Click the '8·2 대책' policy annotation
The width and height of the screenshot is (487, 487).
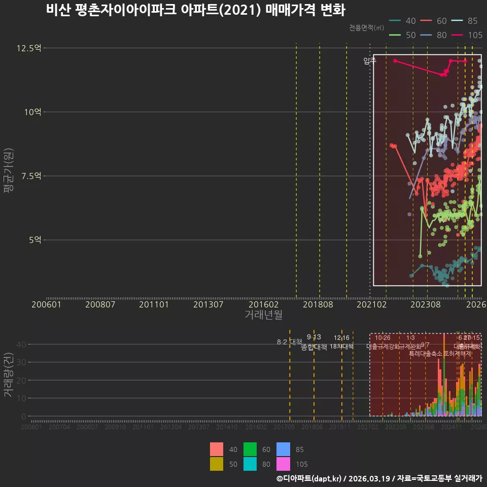pyautogui.click(x=290, y=342)
